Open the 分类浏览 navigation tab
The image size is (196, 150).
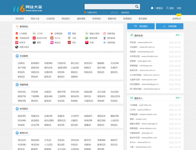tap(50, 19)
